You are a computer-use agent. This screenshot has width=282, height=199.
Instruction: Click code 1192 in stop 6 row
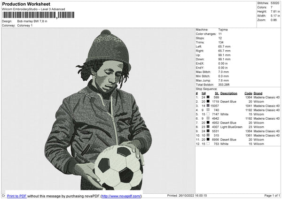coord(249,119)
